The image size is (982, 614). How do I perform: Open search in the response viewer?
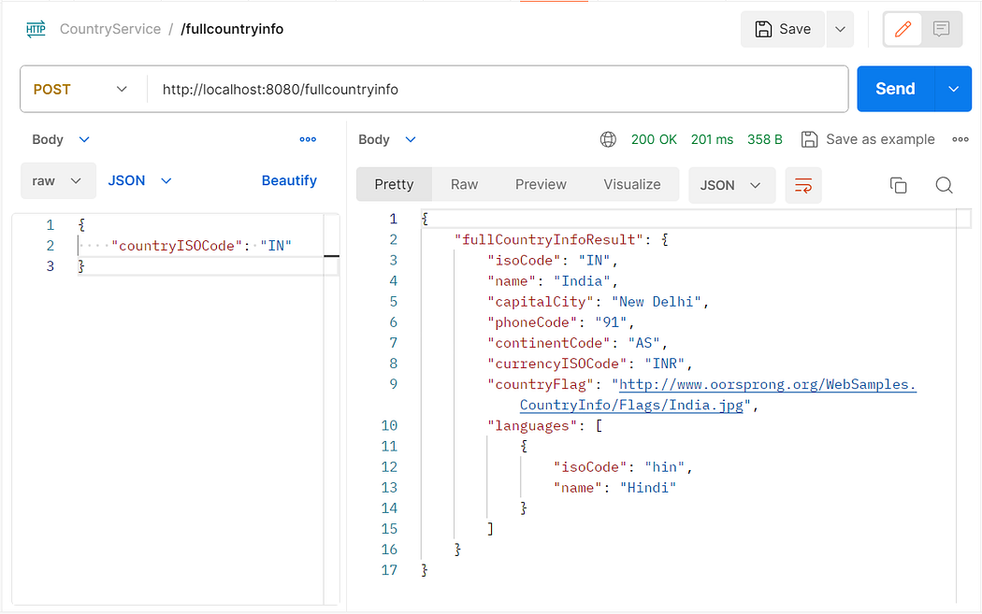pos(944,185)
